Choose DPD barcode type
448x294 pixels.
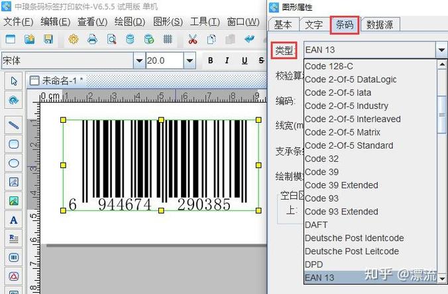(x=370, y=265)
